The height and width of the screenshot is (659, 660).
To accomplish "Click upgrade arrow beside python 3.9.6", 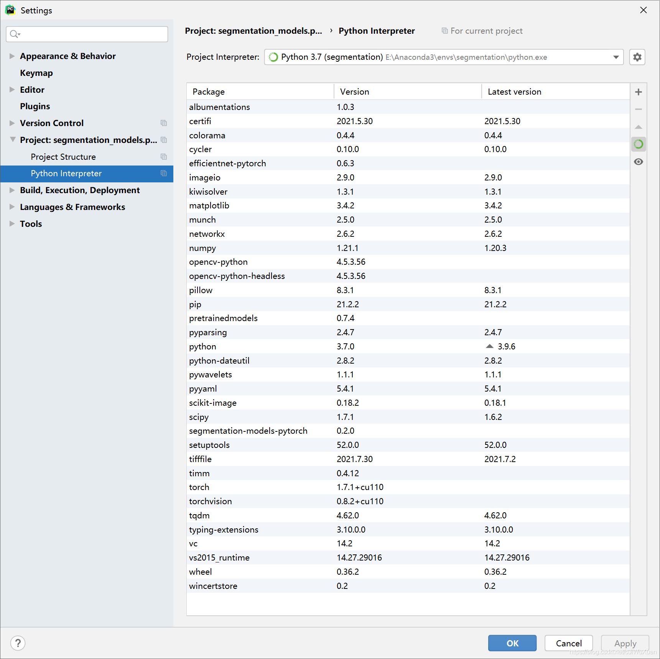I will click(x=490, y=346).
